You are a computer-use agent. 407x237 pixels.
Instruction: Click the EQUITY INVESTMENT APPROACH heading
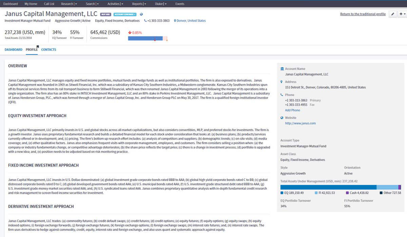point(37,116)
